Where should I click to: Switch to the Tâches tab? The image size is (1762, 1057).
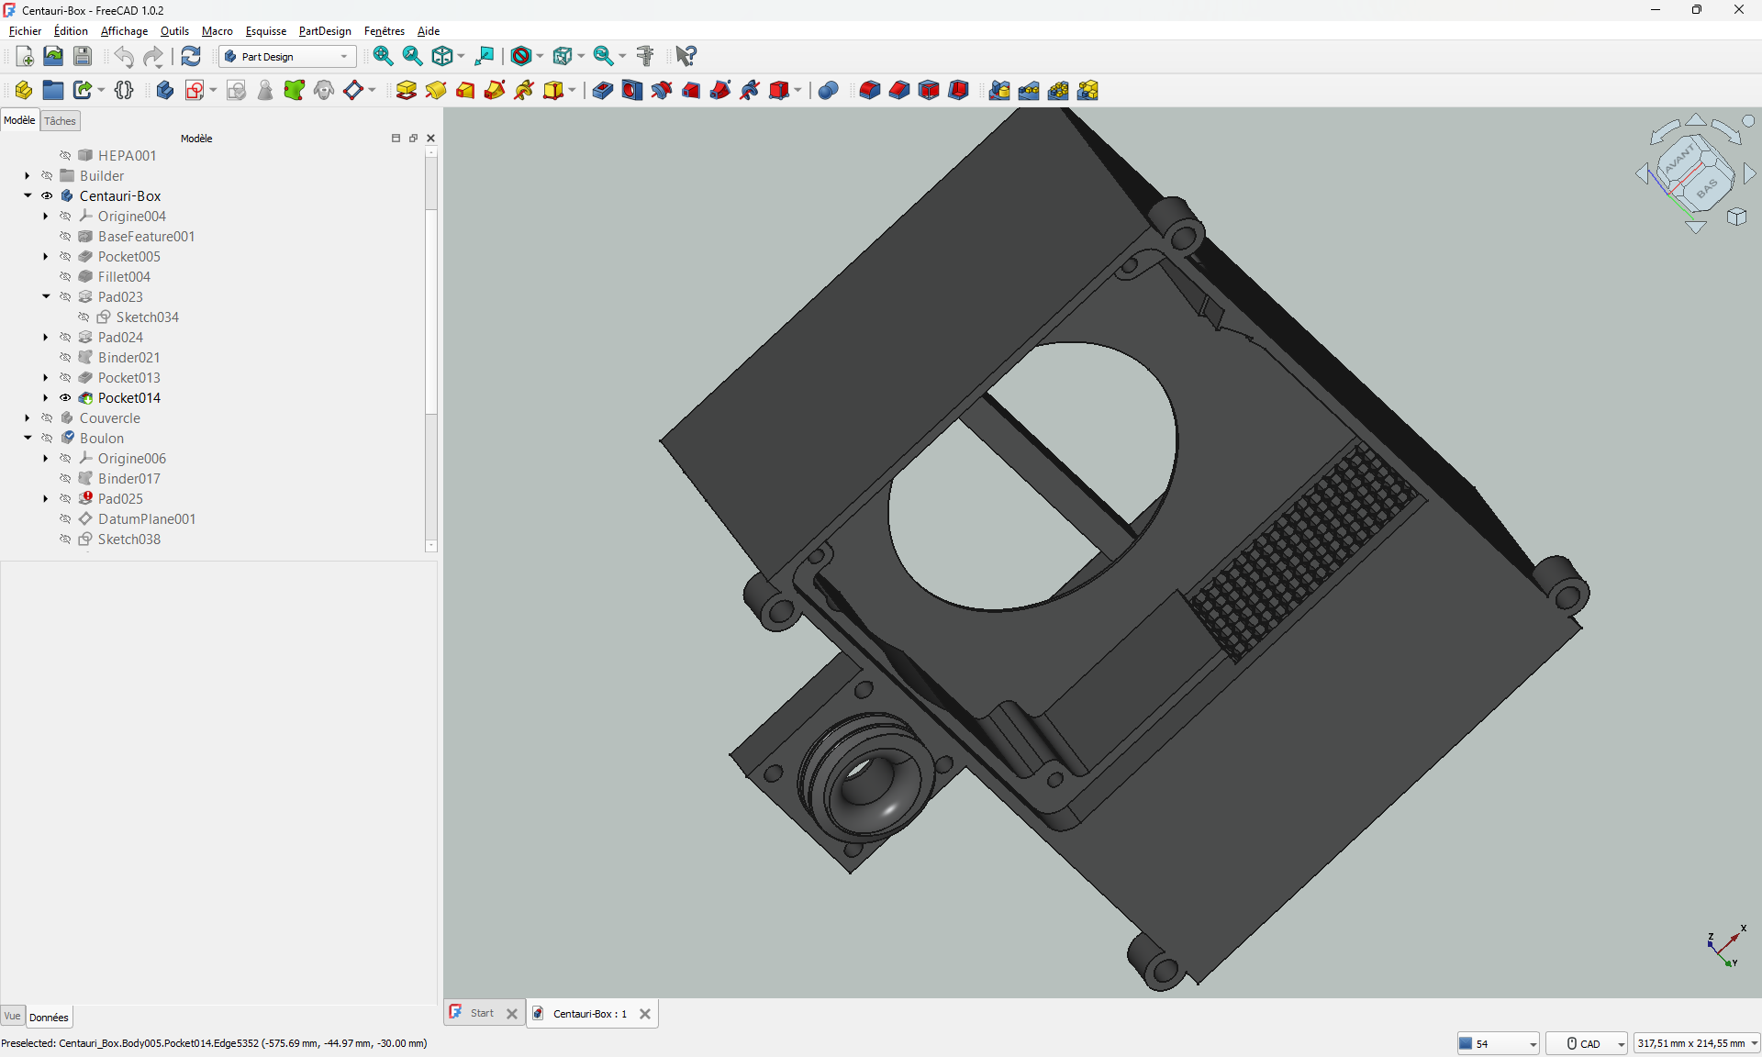(61, 121)
